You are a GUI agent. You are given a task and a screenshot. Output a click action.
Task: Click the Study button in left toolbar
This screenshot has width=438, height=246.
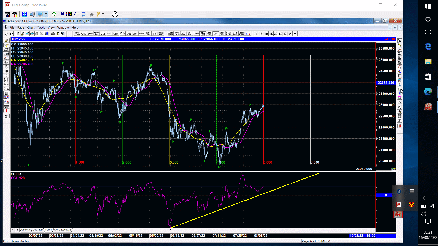coord(6,53)
